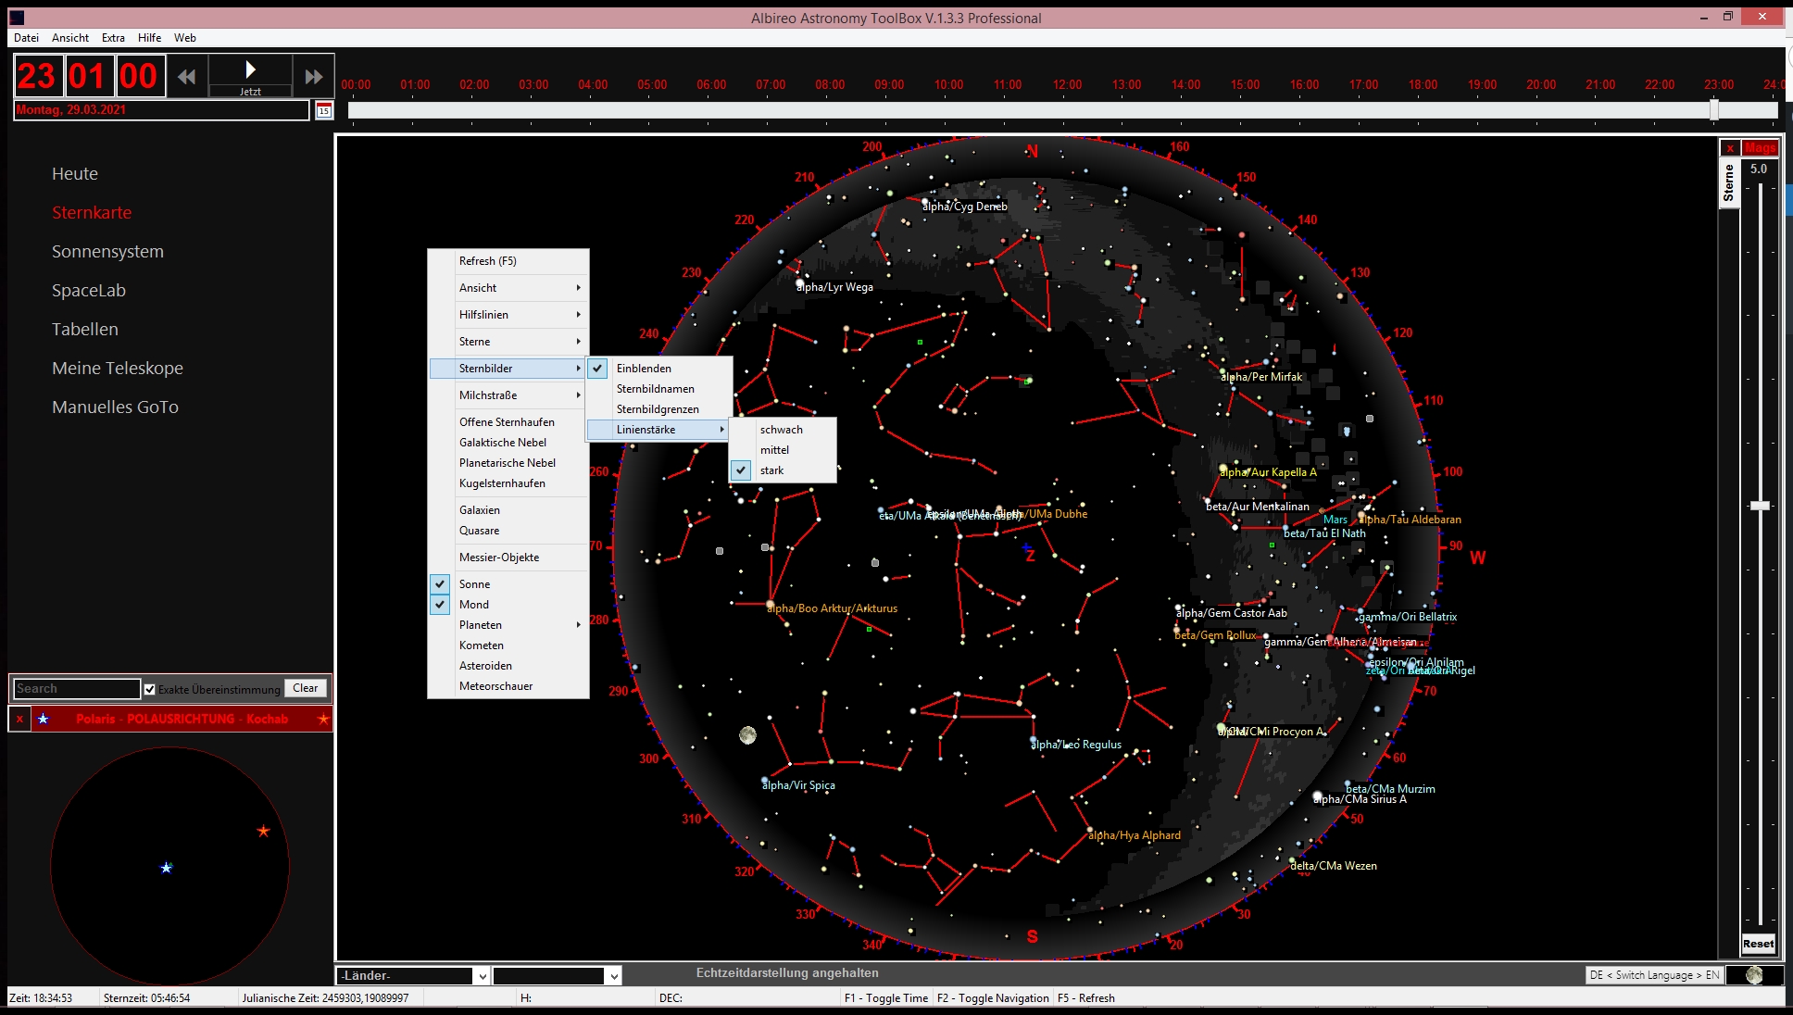Choose Refresh (F5) from context menu
This screenshot has width=1793, height=1015.
click(x=508, y=261)
